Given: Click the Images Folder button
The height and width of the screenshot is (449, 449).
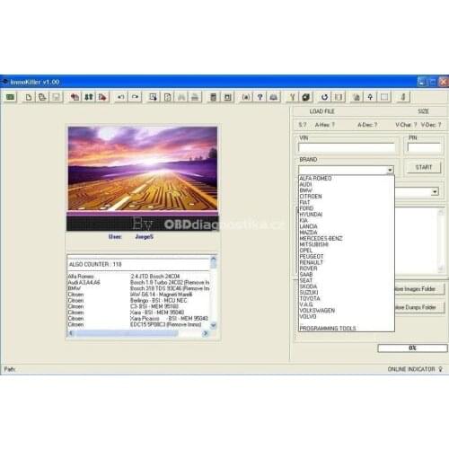Looking at the screenshot, I should click(x=419, y=289).
